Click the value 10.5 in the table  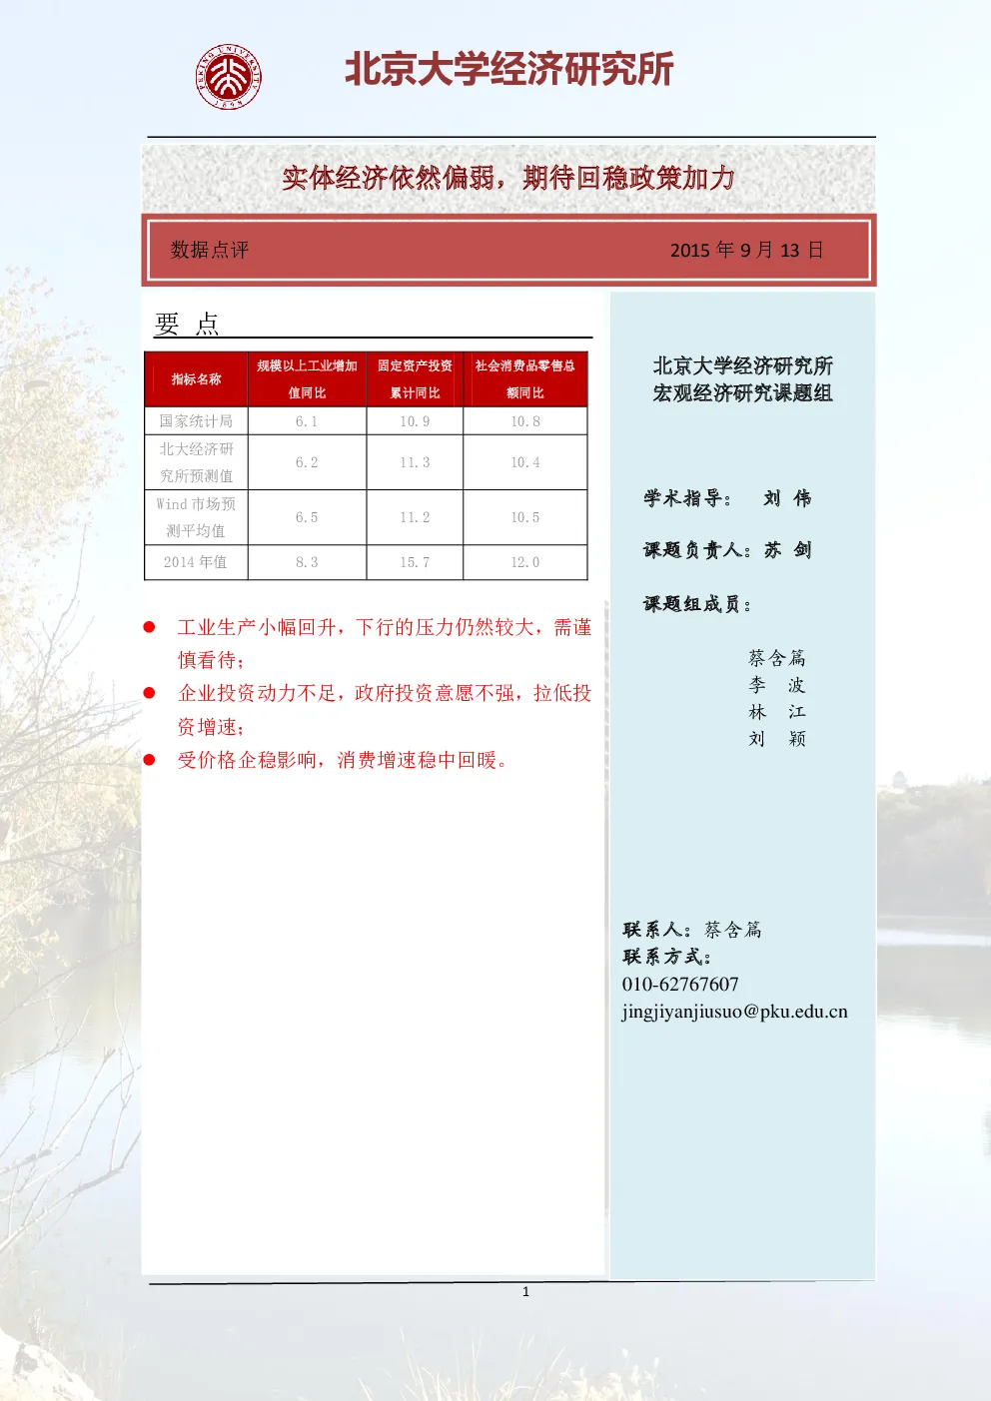pos(525,517)
